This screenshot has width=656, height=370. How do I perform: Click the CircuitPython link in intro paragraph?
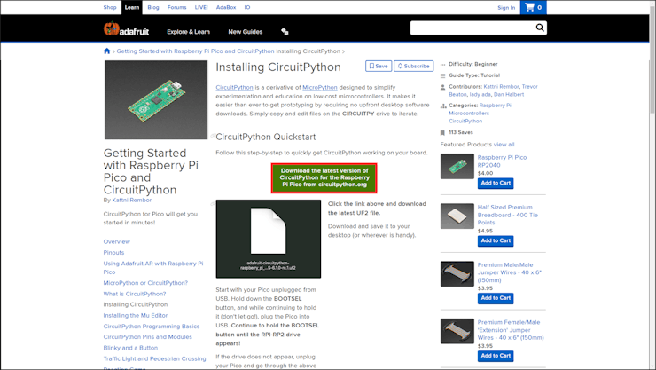coord(234,88)
